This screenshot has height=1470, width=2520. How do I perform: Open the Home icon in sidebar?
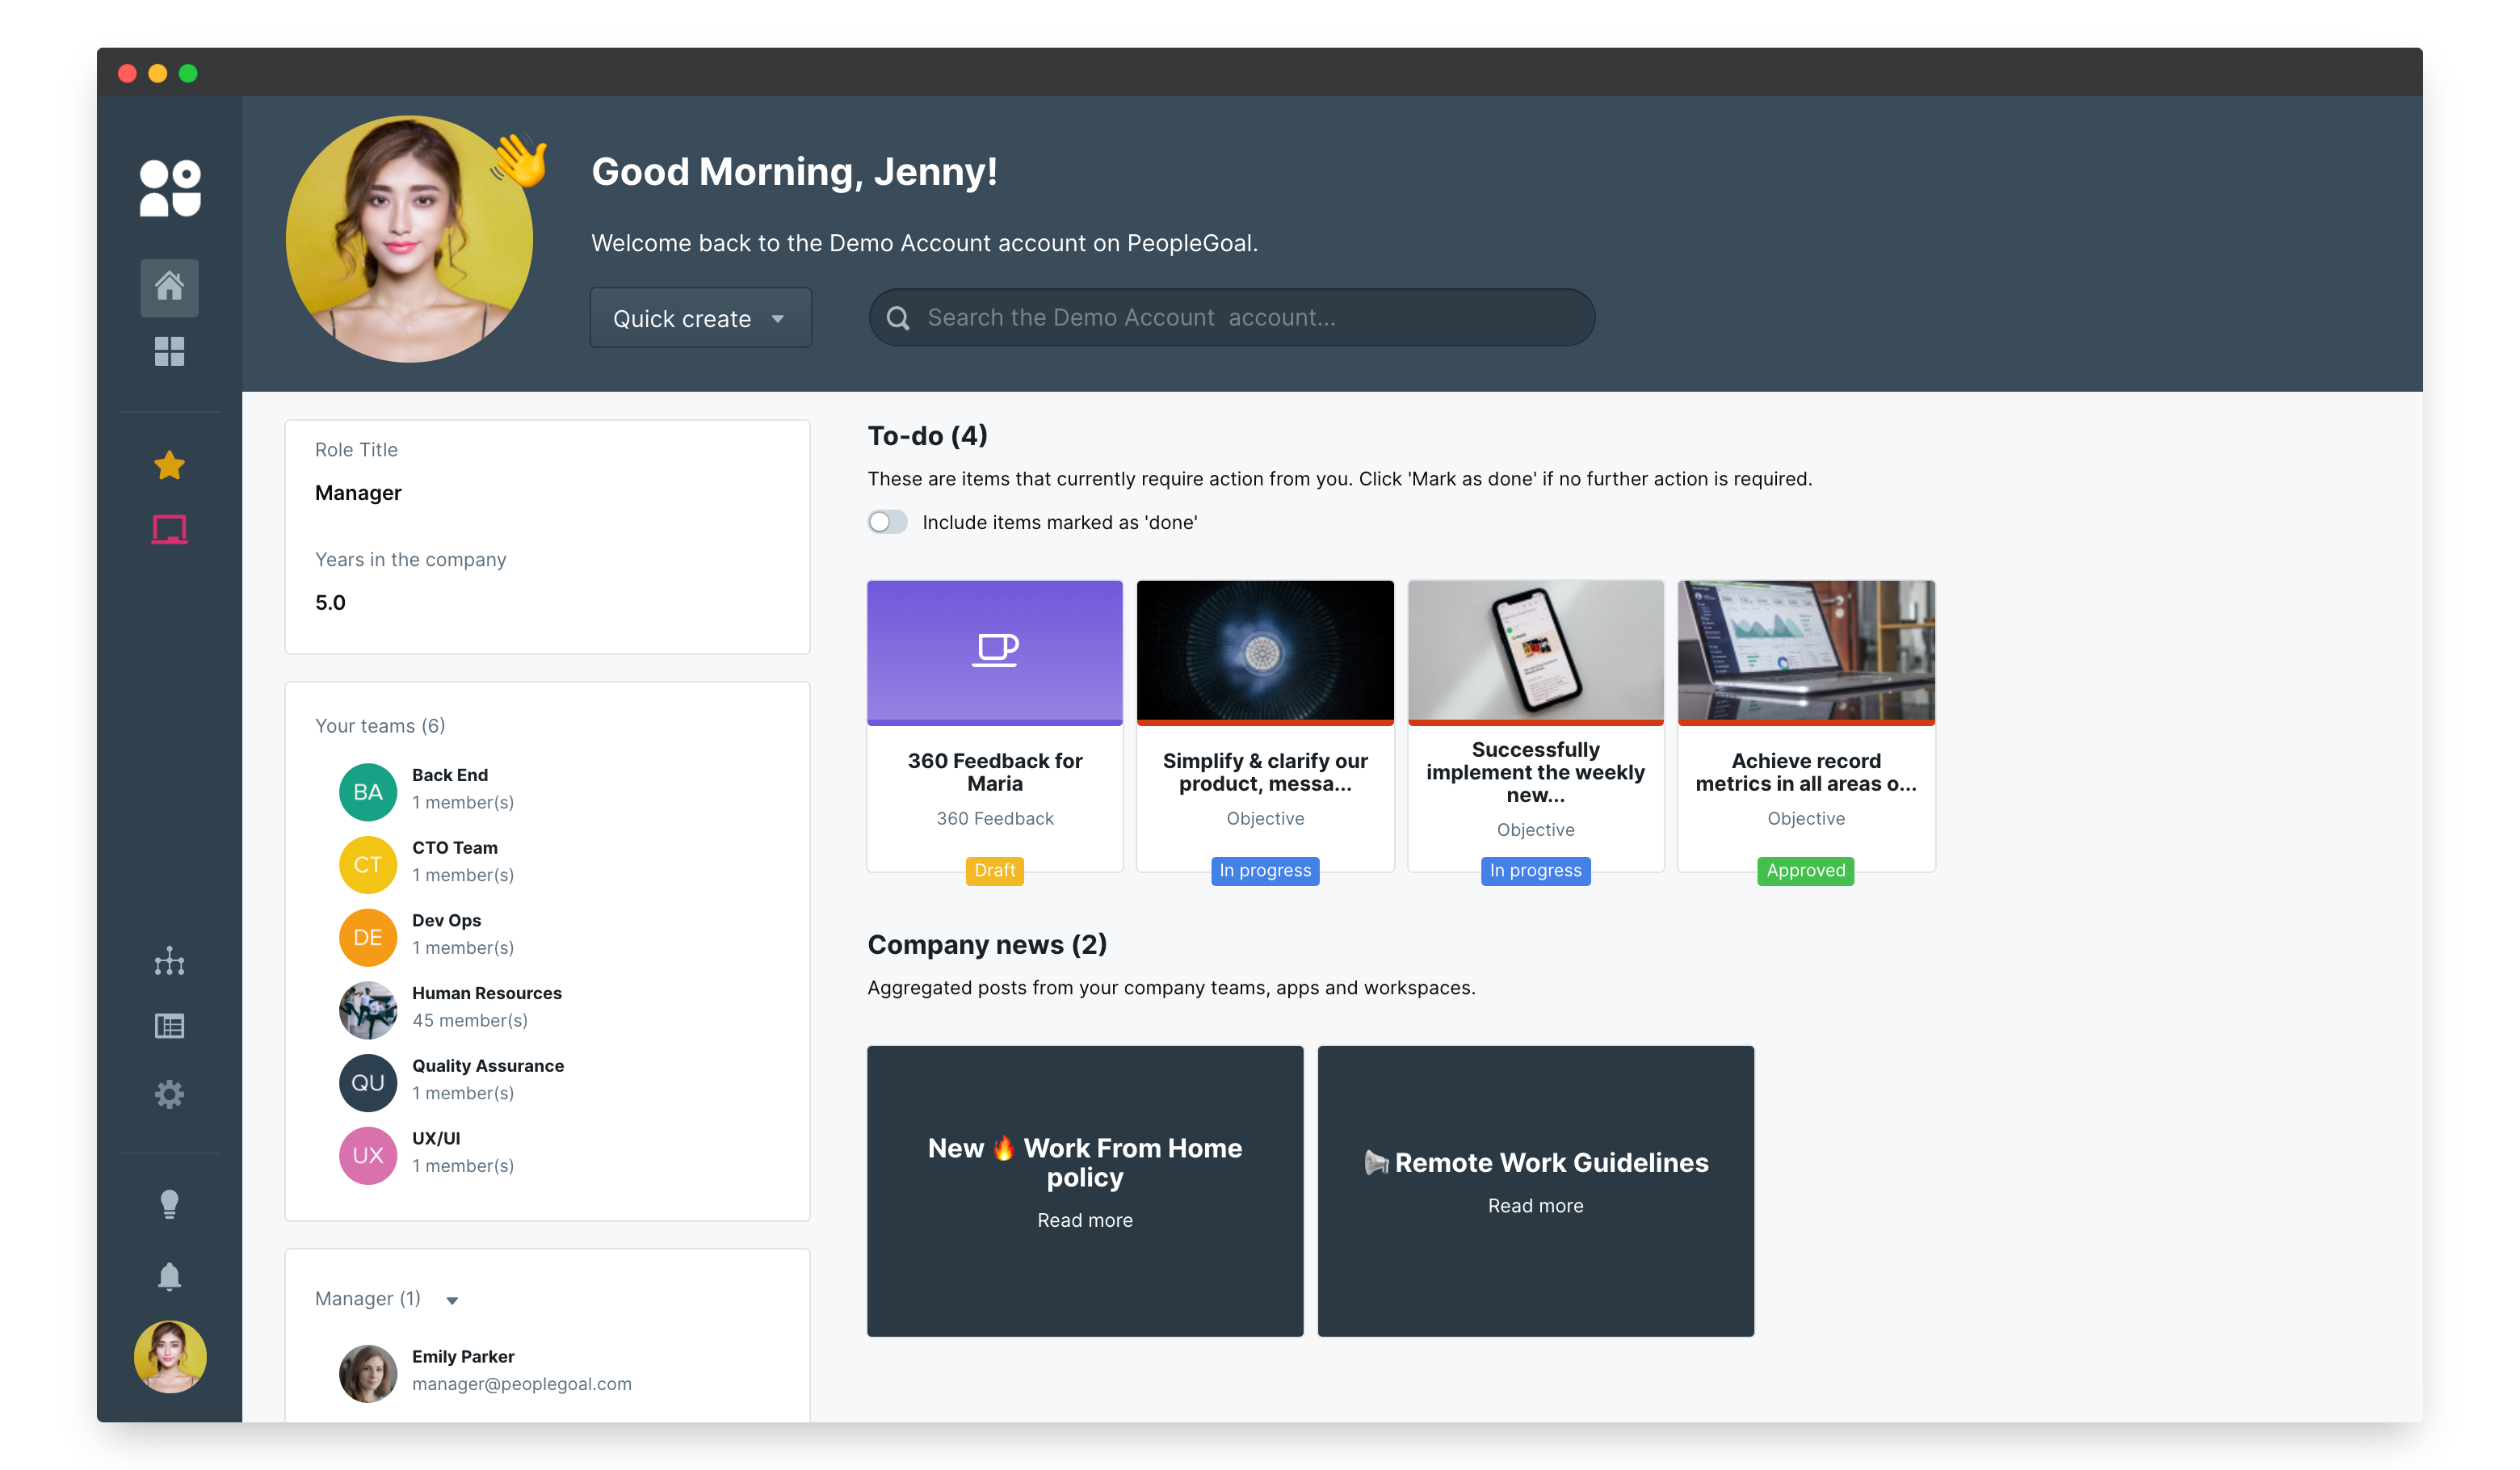(169, 287)
